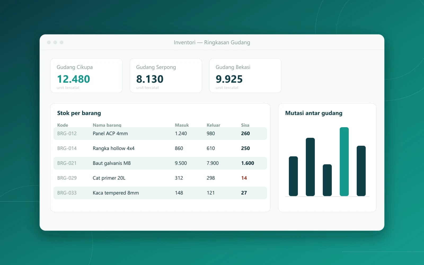Click unit tercatat under Gudang Bekasi

(227, 88)
